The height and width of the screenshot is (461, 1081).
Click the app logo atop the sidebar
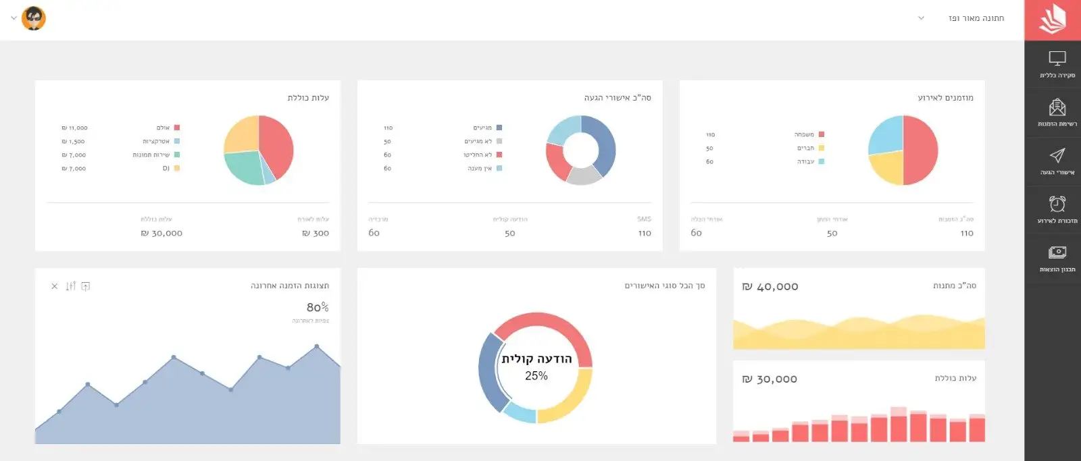[x=1053, y=20]
